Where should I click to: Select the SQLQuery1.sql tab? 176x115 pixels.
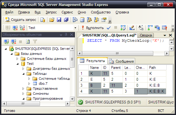coord(110,35)
